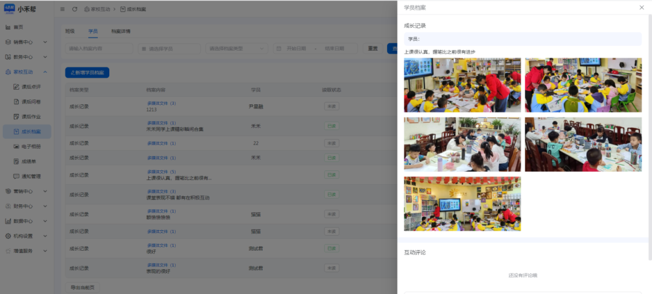652x294 pixels.
Task: Close the 学员档案 drawer panel
Action: pos(641,7)
